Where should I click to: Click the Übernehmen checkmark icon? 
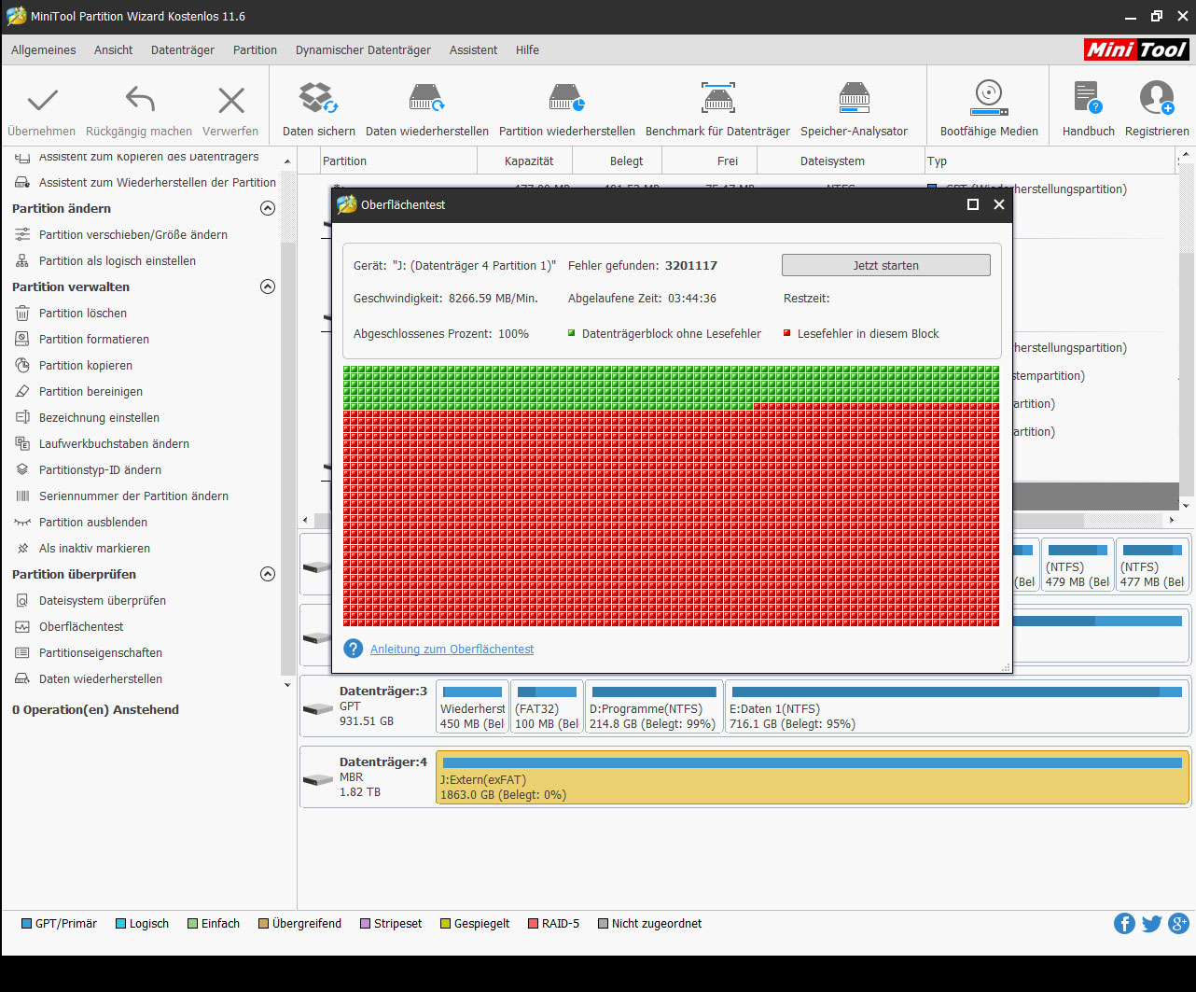click(x=43, y=100)
